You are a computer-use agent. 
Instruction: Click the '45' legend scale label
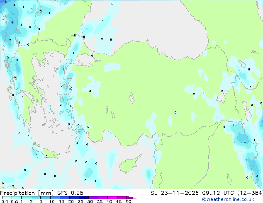point(119,201)
